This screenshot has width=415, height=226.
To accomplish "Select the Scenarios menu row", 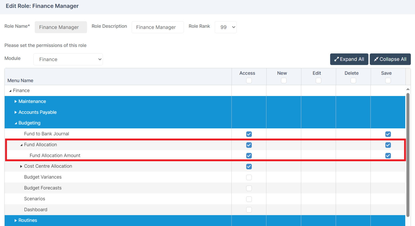I will (x=35, y=199).
